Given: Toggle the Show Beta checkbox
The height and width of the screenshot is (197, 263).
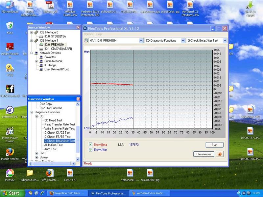Looking at the screenshot, I should click(x=91, y=144).
